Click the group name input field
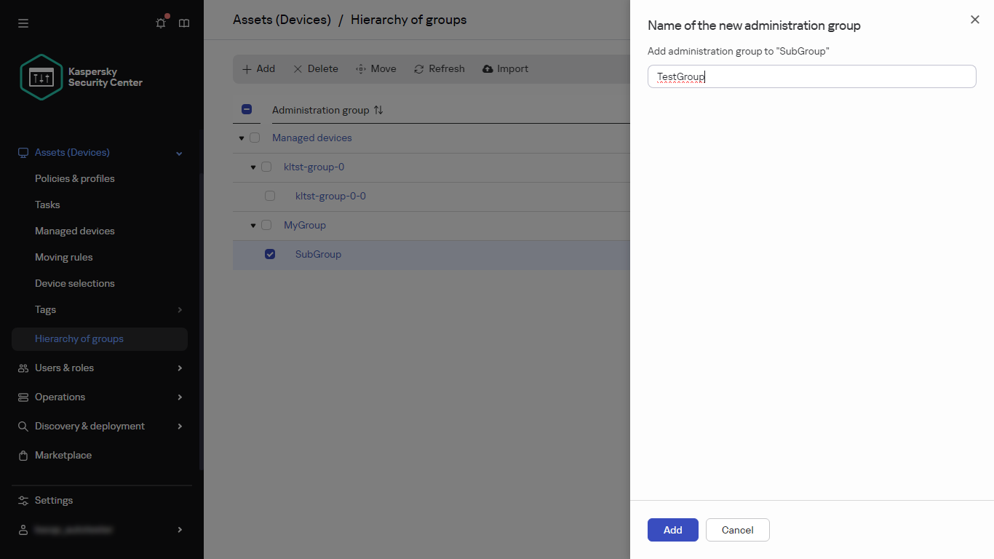The width and height of the screenshot is (994, 559). [811, 76]
